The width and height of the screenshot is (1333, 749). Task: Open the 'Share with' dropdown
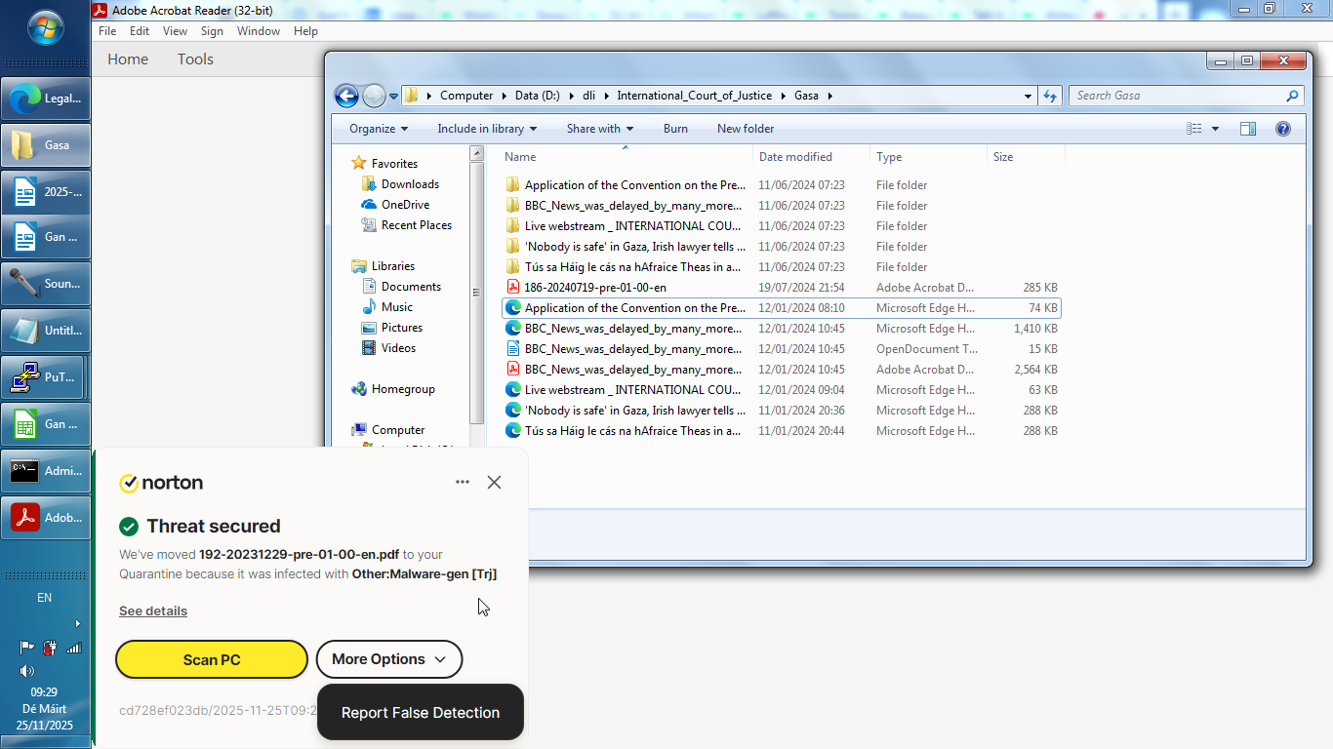coord(600,129)
